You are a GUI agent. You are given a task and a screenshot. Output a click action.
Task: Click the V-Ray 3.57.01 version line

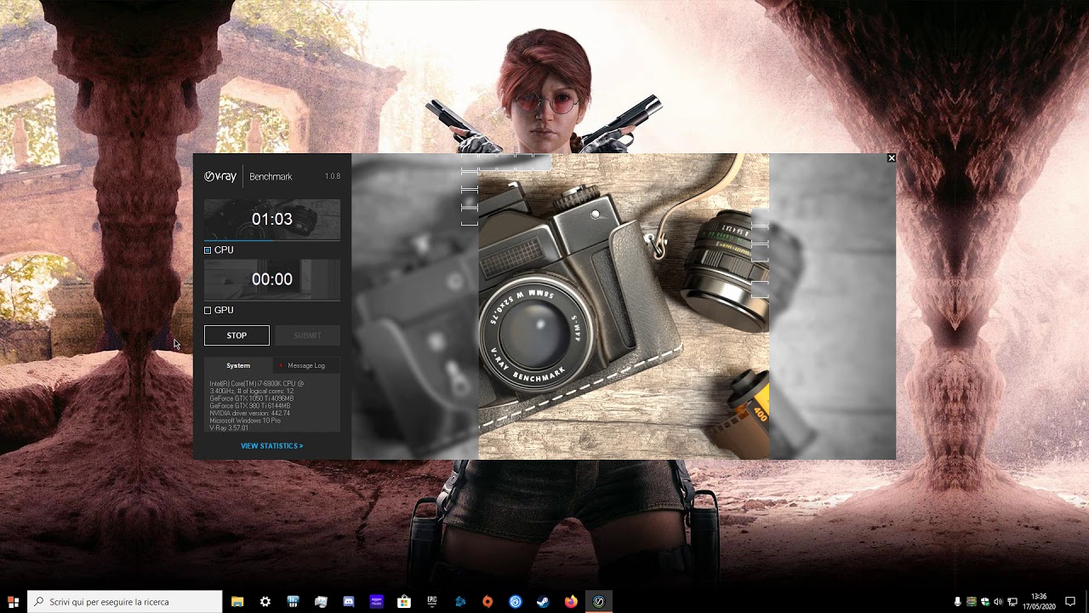coord(229,428)
